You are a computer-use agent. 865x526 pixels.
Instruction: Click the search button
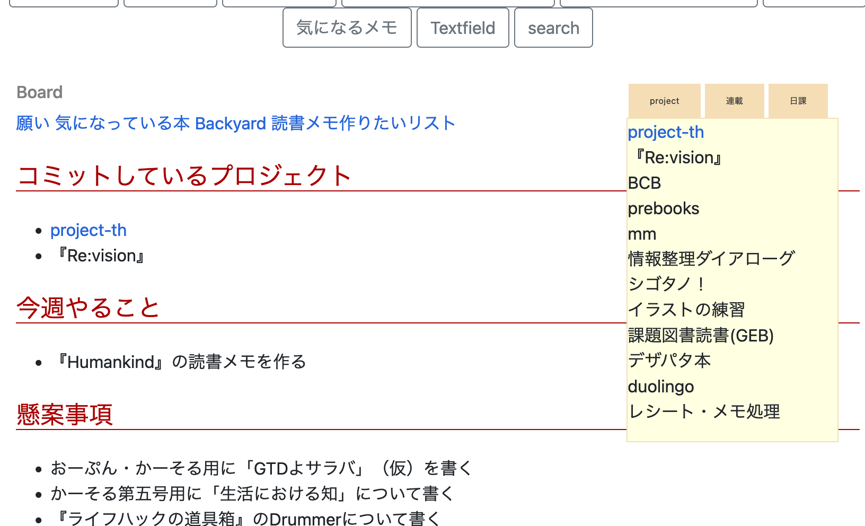click(553, 28)
